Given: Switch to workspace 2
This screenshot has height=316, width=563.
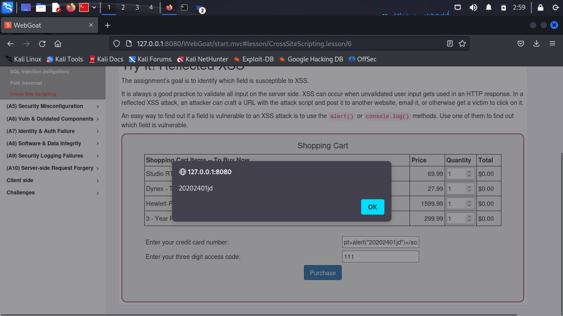Looking at the screenshot, I should pos(123,7).
